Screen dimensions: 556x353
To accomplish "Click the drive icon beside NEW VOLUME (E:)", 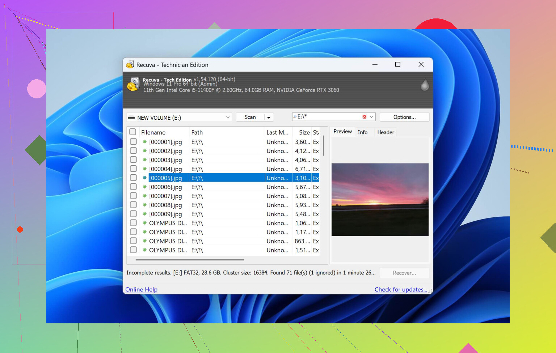I will (131, 118).
